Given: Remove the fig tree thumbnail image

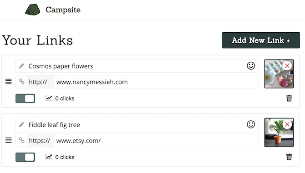Looking at the screenshot, I should (x=287, y=124).
